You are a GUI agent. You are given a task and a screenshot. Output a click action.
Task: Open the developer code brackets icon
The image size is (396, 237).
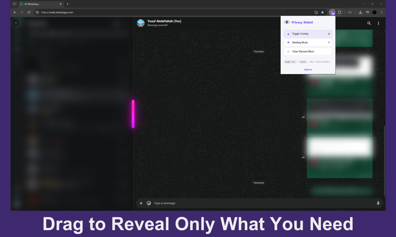point(350,12)
